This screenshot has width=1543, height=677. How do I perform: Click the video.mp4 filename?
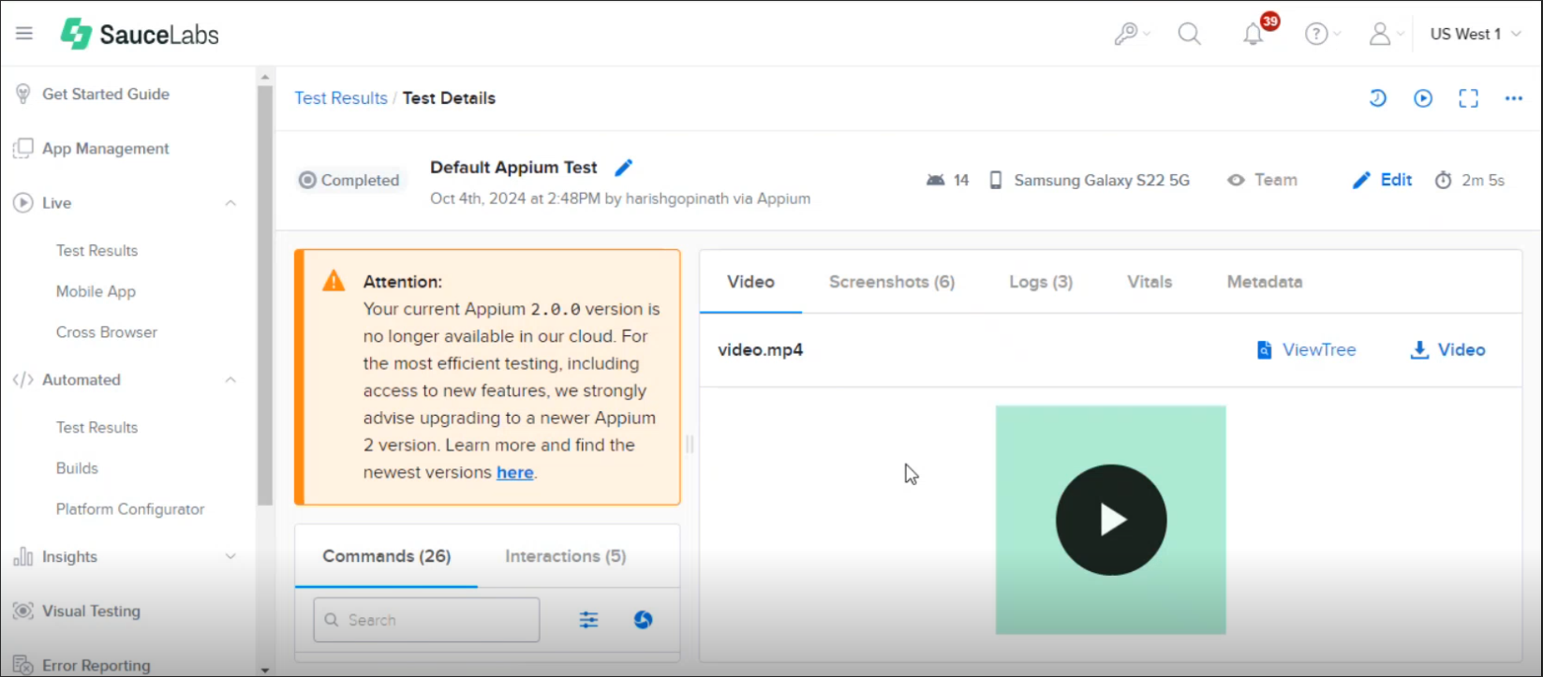point(761,350)
